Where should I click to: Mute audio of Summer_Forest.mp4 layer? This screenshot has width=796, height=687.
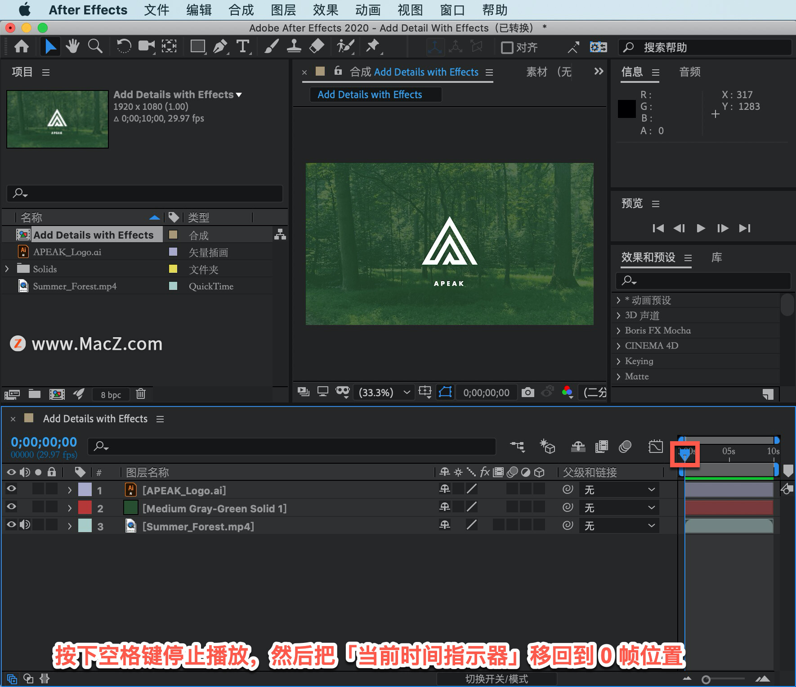(25, 524)
